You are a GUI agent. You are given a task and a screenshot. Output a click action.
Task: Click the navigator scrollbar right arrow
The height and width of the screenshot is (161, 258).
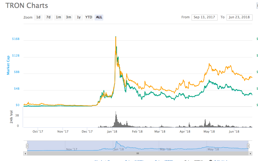click(x=250, y=153)
